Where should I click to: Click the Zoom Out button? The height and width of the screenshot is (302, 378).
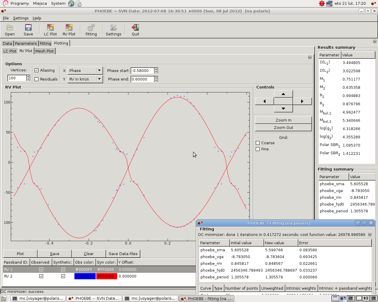click(283, 127)
